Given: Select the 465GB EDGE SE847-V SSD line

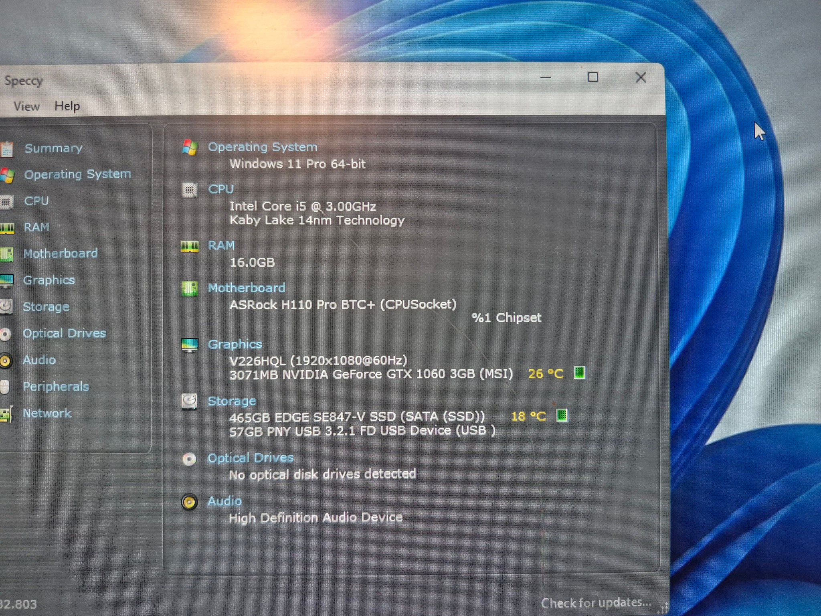Looking at the screenshot, I should click(x=357, y=417).
